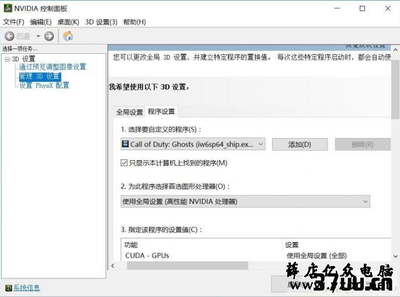The width and height of the screenshot is (400, 297).
Task: Maximize the NVIDIA control panel window
Action: [362, 8]
